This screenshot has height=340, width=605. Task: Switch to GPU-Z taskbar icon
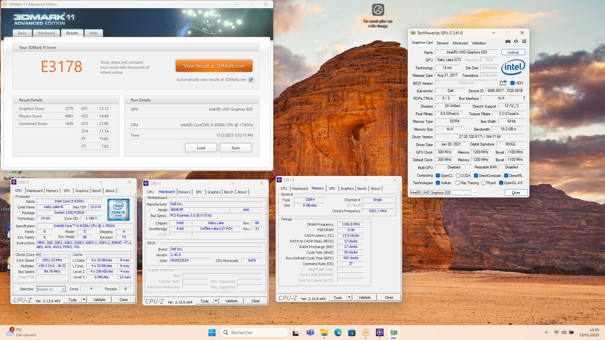(394, 332)
